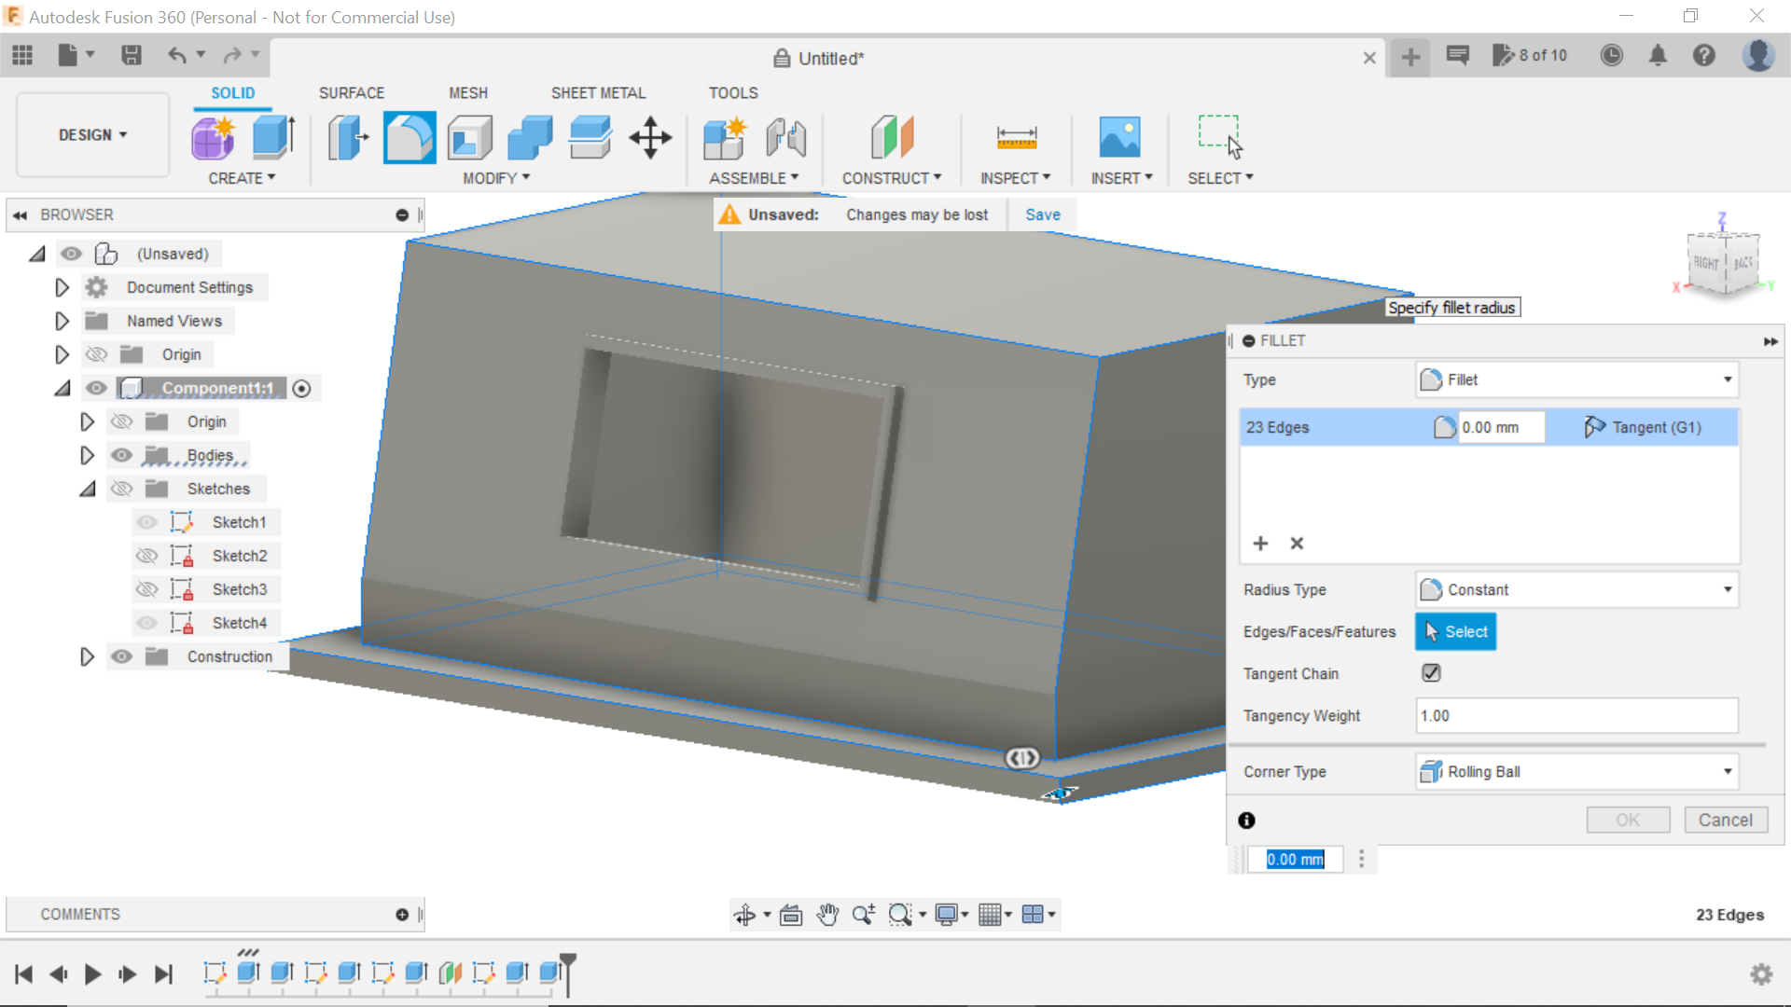This screenshot has height=1007, width=1791.
Task: Select the Fillet tool in Modify section
Action: pos(409,137)
